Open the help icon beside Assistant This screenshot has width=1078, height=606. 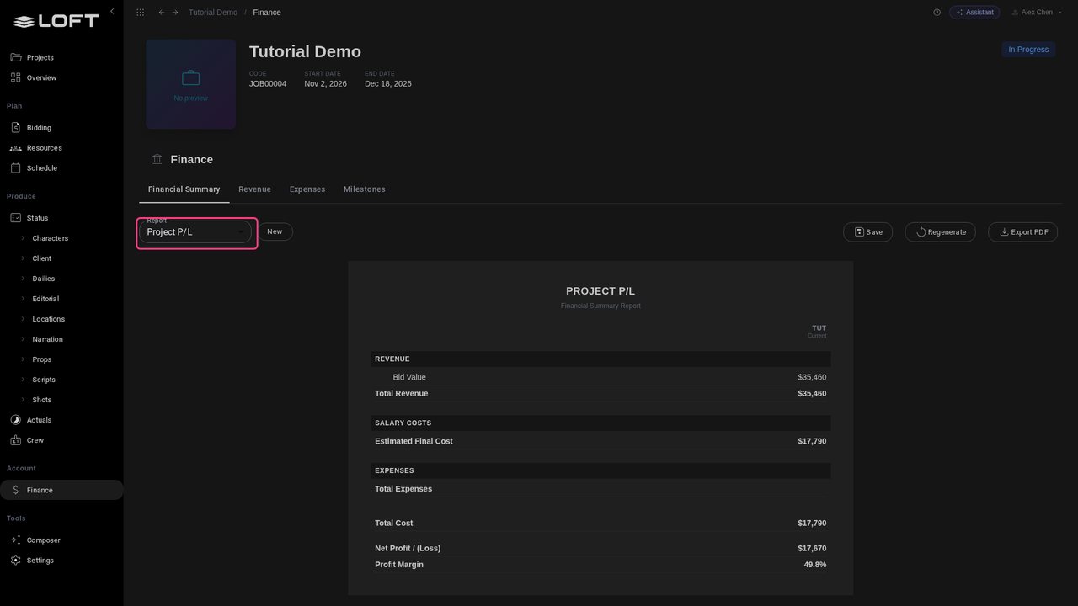[937, 13]
